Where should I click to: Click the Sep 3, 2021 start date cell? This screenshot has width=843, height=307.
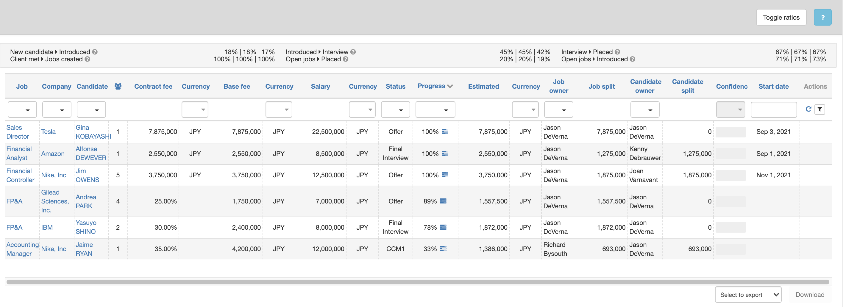[x=773, y=131]
